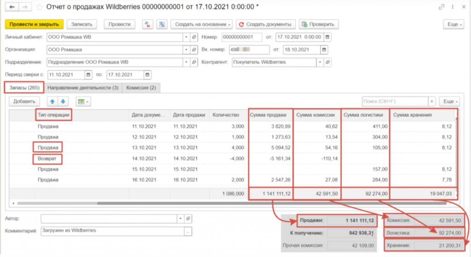
Task: Open the Еще menu above the table
Action: pos(448,101)
